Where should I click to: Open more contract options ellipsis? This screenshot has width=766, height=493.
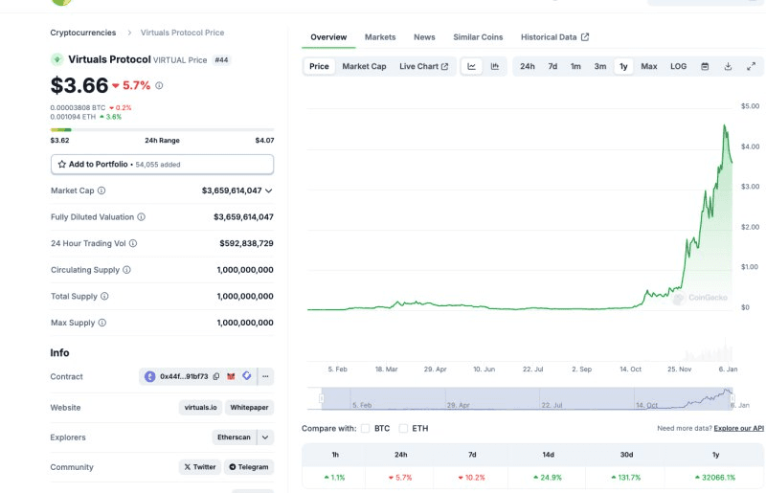point(265,376)
